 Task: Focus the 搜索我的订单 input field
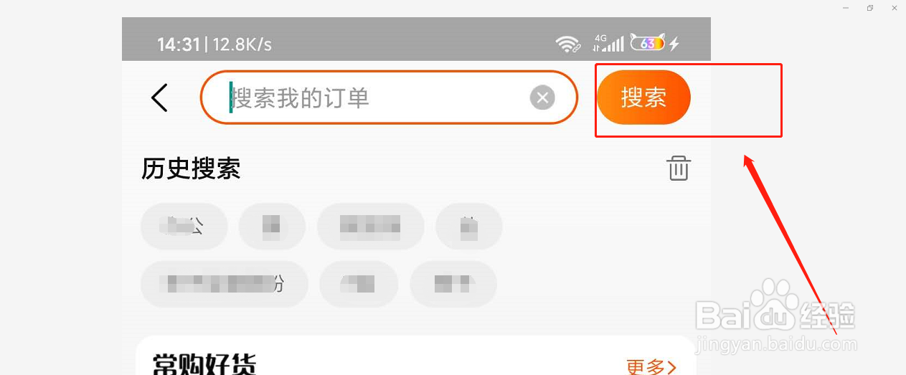389,98
